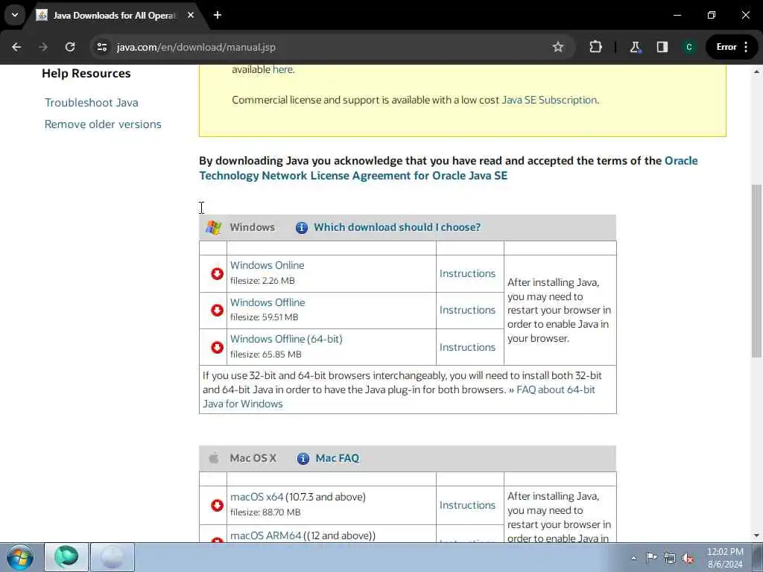Bookmark this page with the star icon
This screenshot has height=572, width=763.
[x=558, y=47]
